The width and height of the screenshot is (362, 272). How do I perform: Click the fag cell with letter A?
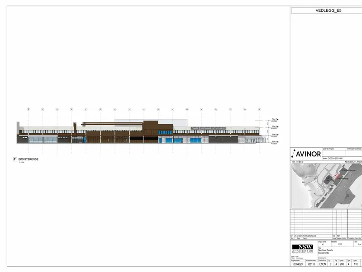(x=336, y=264)
